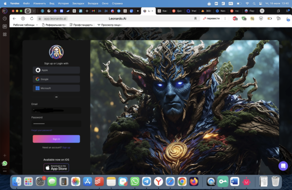Open the Forgot your password link
292x190 pixels.
[x=42, y=131]
